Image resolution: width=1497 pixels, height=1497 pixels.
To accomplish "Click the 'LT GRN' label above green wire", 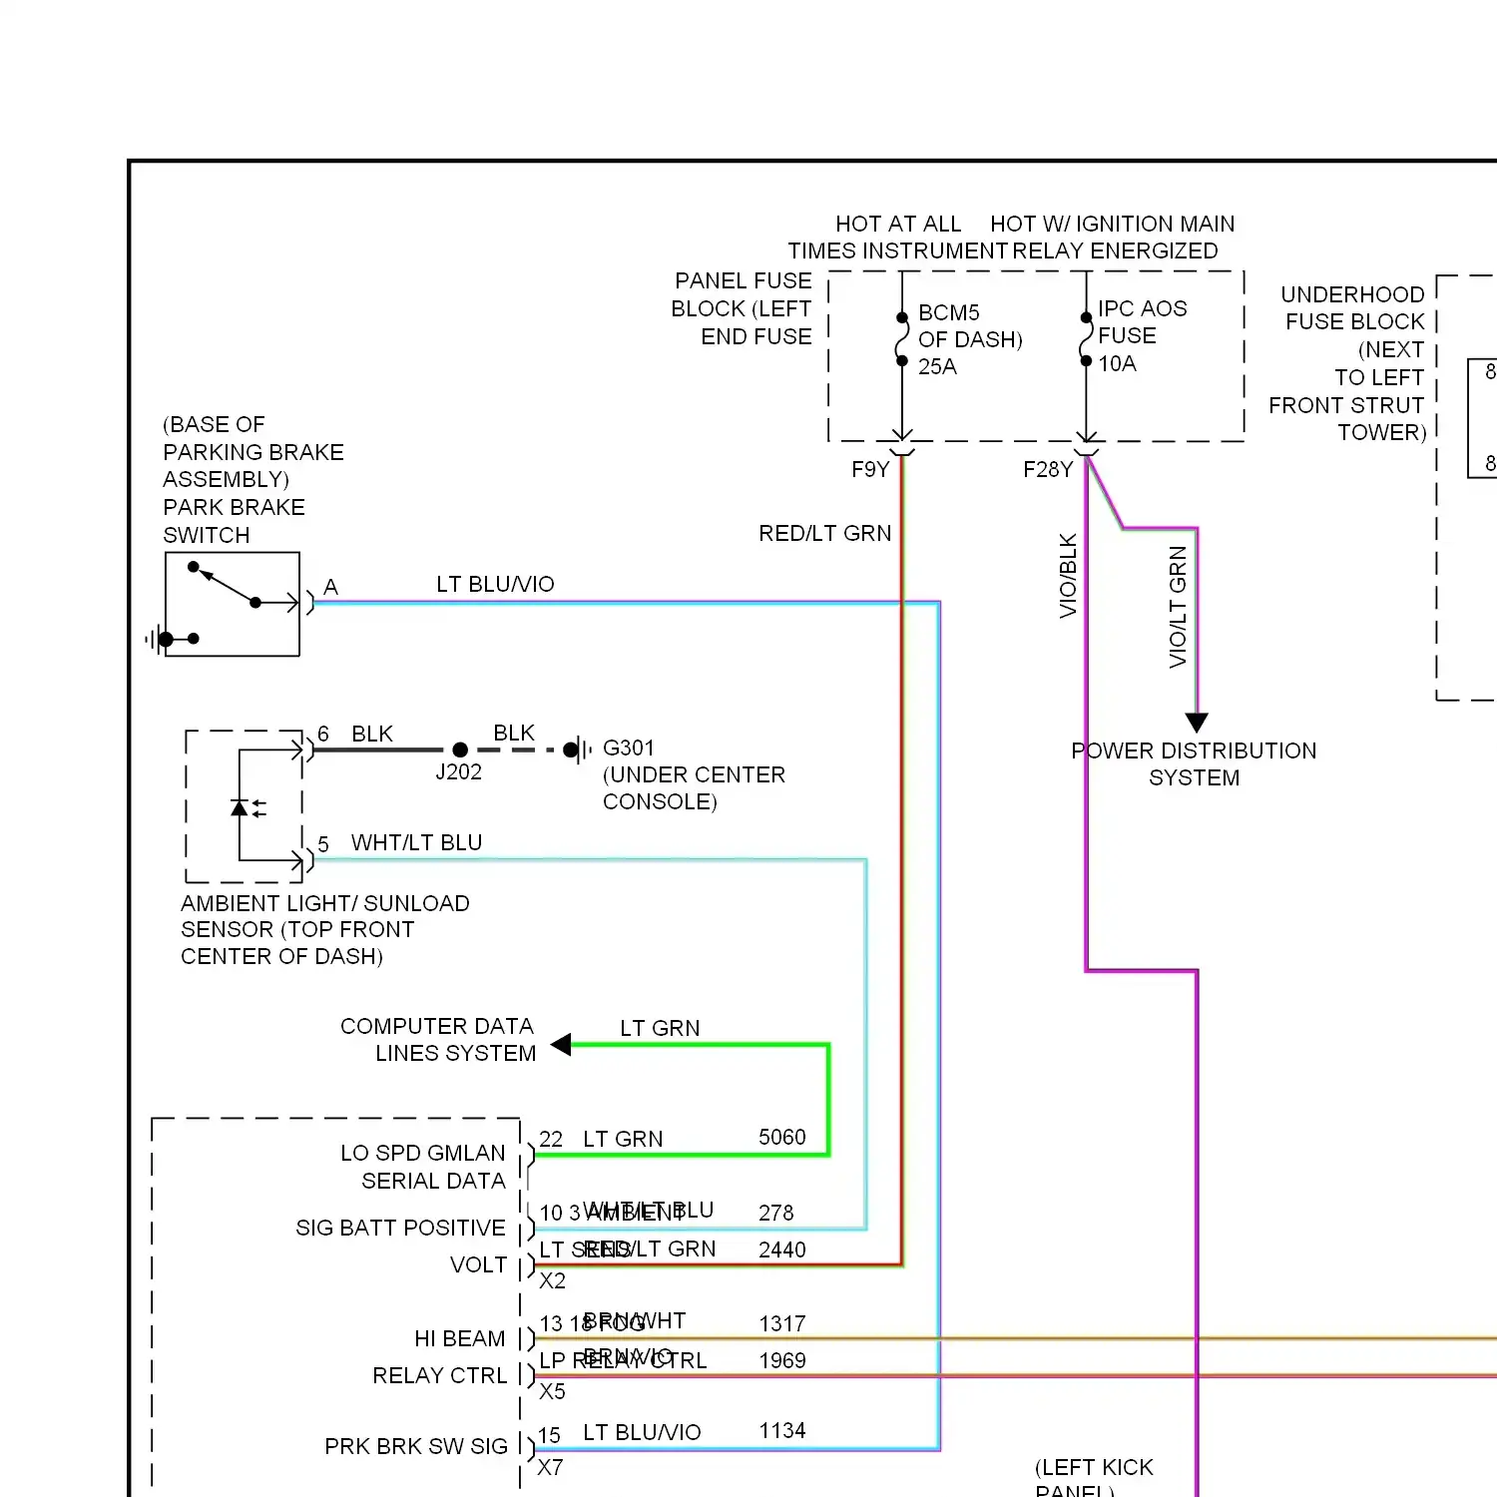I will pos(660,1028).
